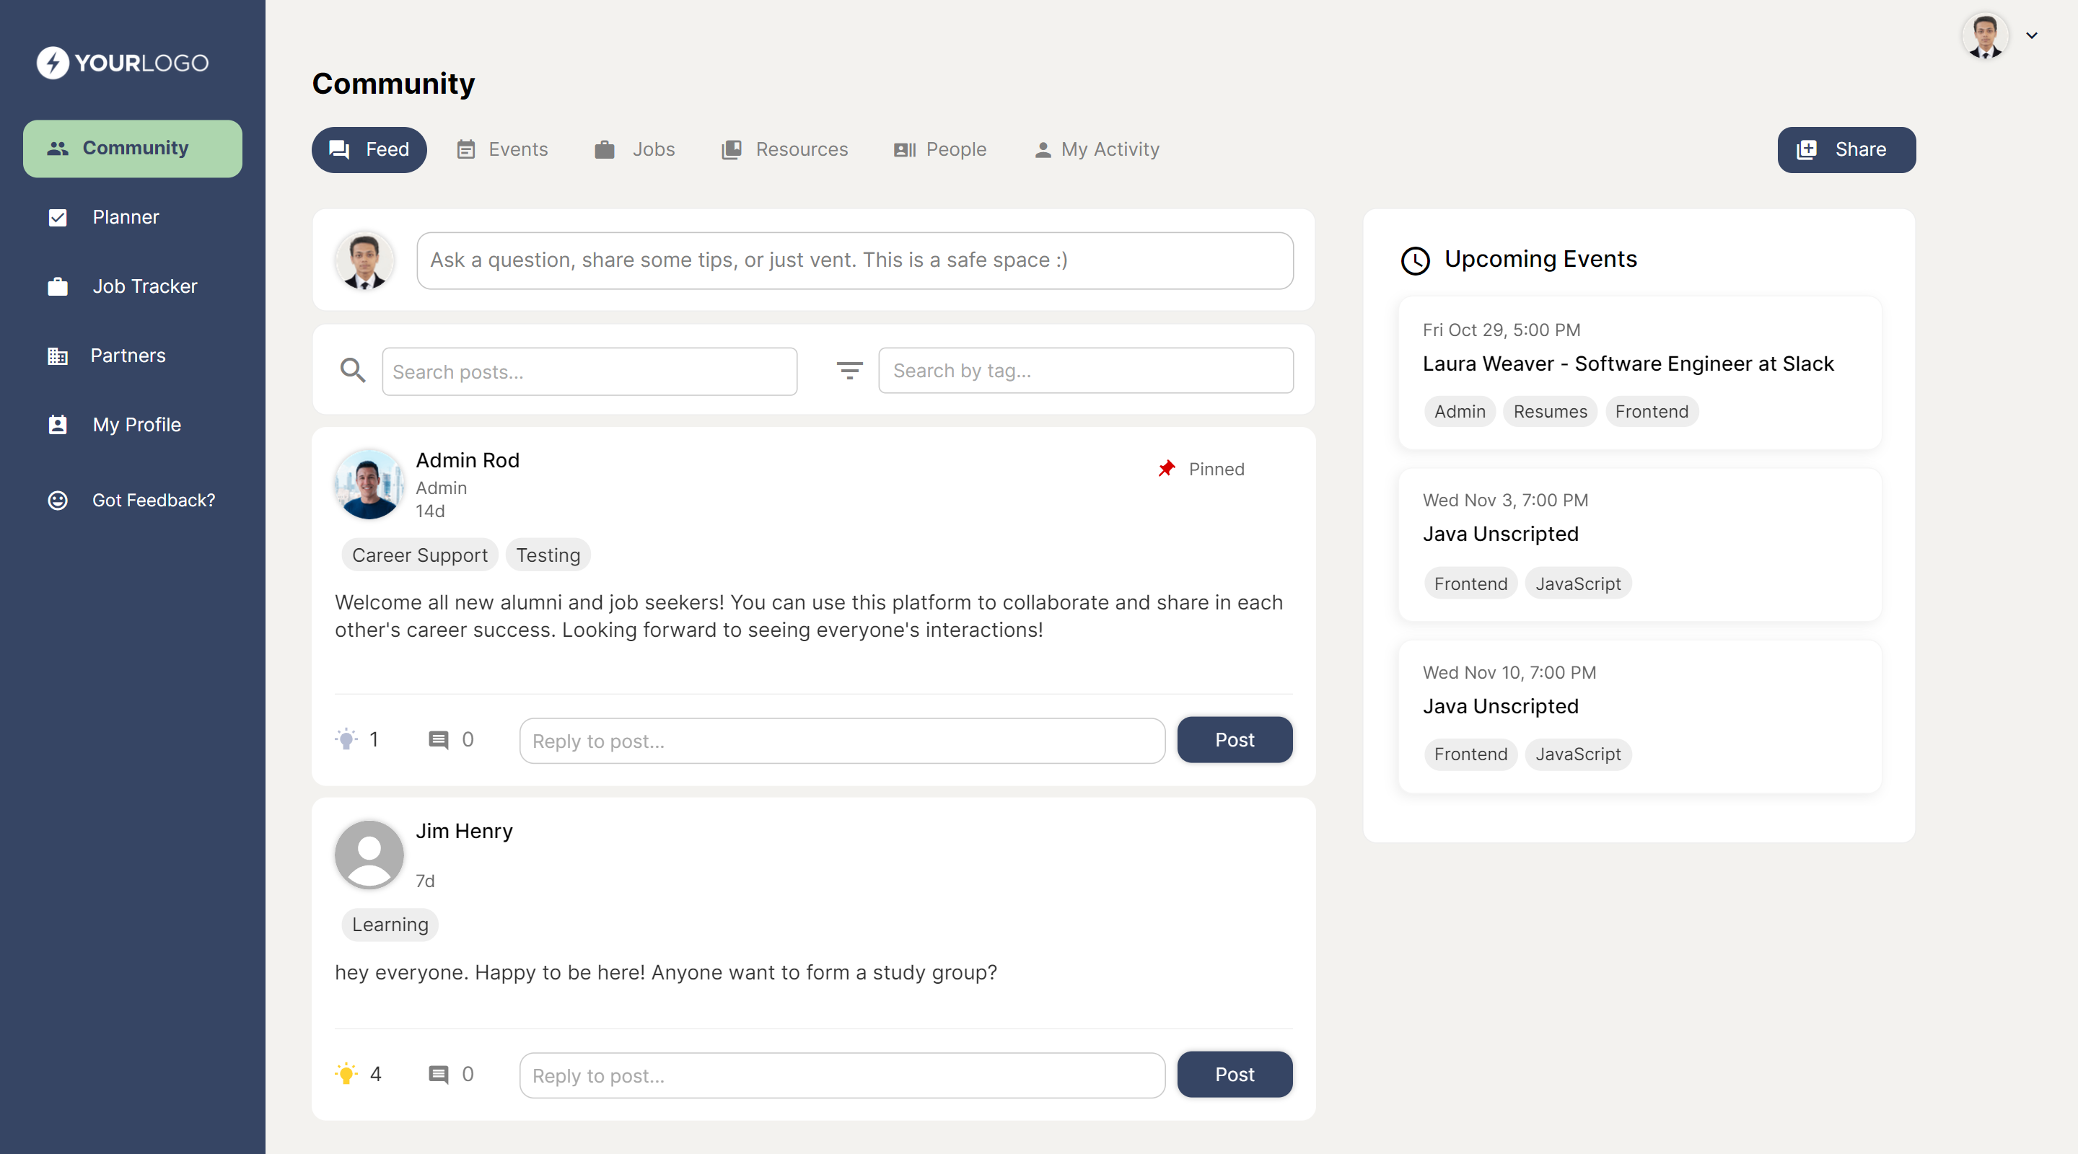Open Community in the sidebar
This screenshot has width=2078, height=1154.
132,149
